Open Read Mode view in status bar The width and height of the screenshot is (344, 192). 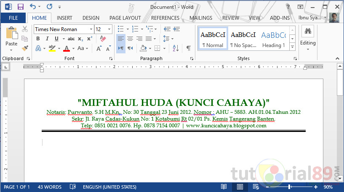point(224,187)
